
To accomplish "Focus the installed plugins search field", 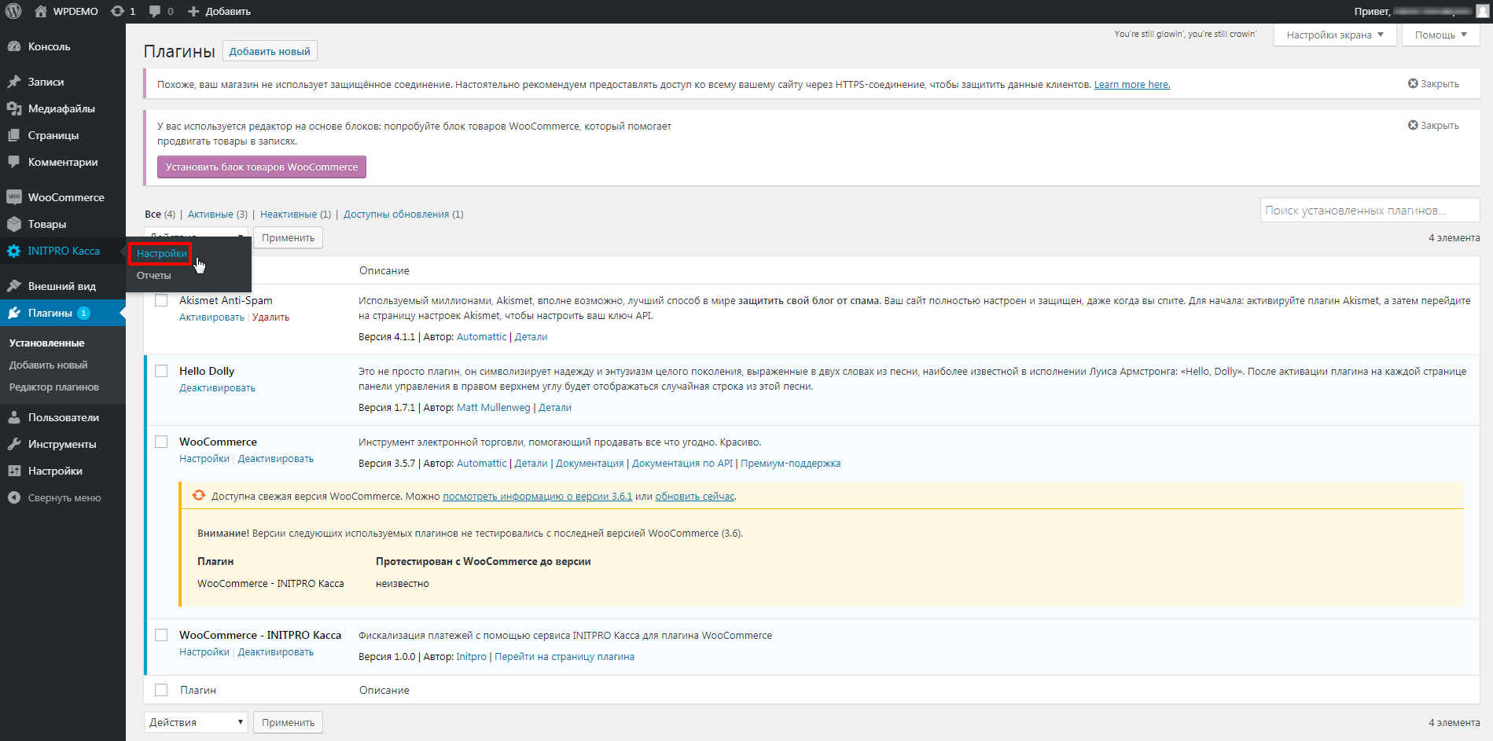I will click(1370, 210).
